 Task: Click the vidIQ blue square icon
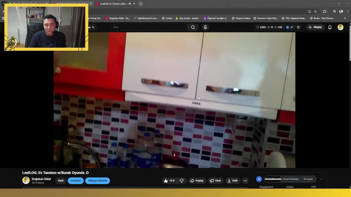[287, 27]
